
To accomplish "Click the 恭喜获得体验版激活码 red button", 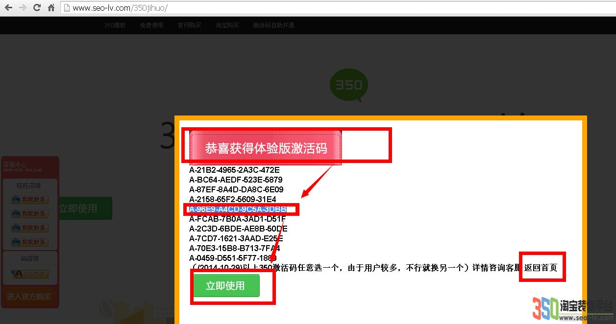I will tap(266, 148).
